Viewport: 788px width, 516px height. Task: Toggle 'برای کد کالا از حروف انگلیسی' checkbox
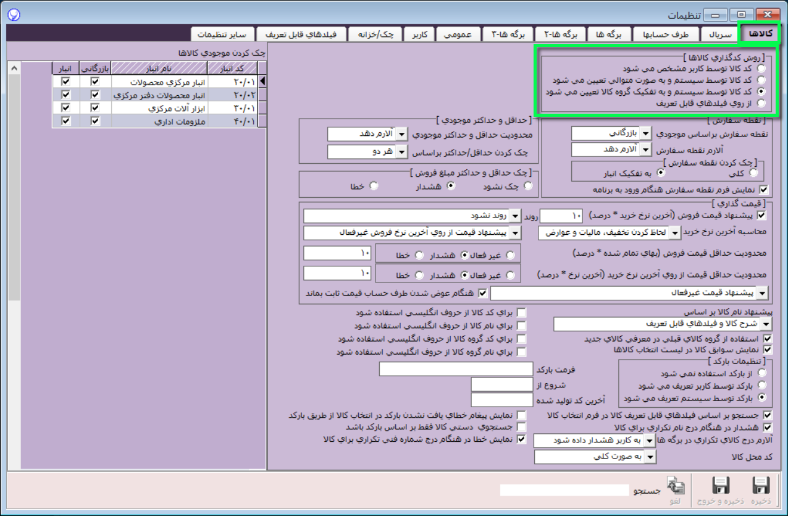[x=522, y=312]
